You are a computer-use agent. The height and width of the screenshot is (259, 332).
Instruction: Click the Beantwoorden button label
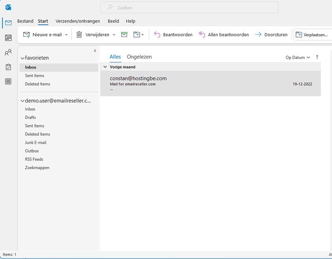pos(178,35)
